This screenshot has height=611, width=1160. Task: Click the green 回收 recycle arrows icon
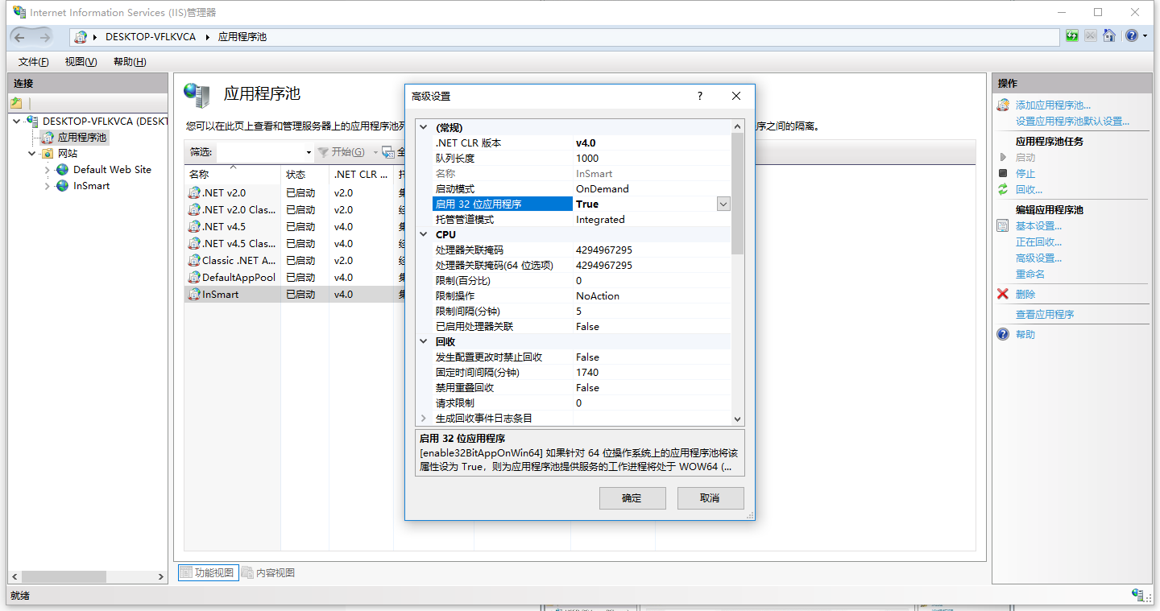click(1003, 189)
